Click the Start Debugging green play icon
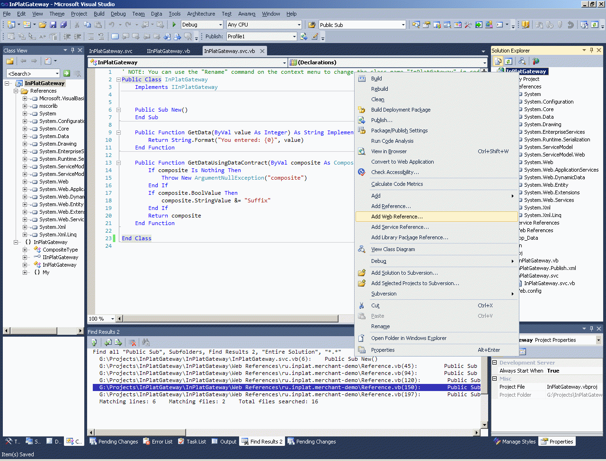This screenshot has height=461, width=606. [174, 25]
